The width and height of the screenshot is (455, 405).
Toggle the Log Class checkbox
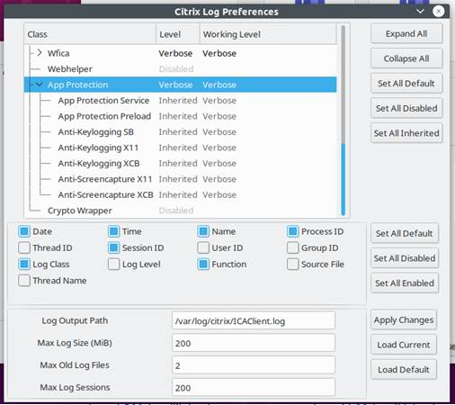pyautogui.click(x=24, y=264)
